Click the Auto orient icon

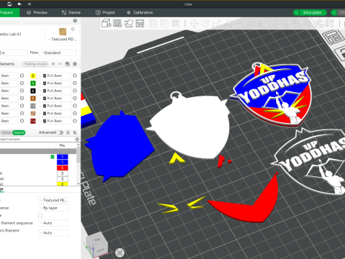click(x=129, y=24)
